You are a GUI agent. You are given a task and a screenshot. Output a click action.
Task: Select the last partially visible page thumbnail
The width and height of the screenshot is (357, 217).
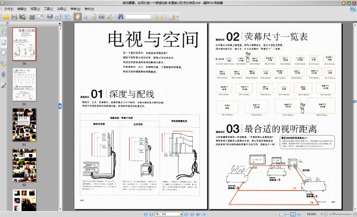tap(24, 200)
